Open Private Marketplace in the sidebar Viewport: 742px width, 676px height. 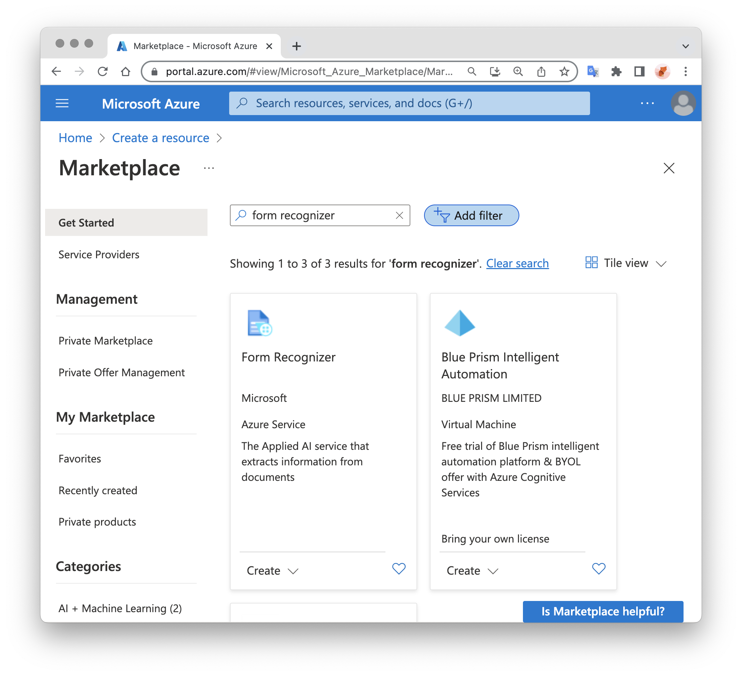pyautogui.click(x=105, y=341)
